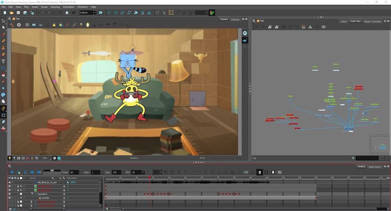Viewport: 391px width, 211px height.
Task: Add a new view to the Node View panel with plus
Action: 385,21
